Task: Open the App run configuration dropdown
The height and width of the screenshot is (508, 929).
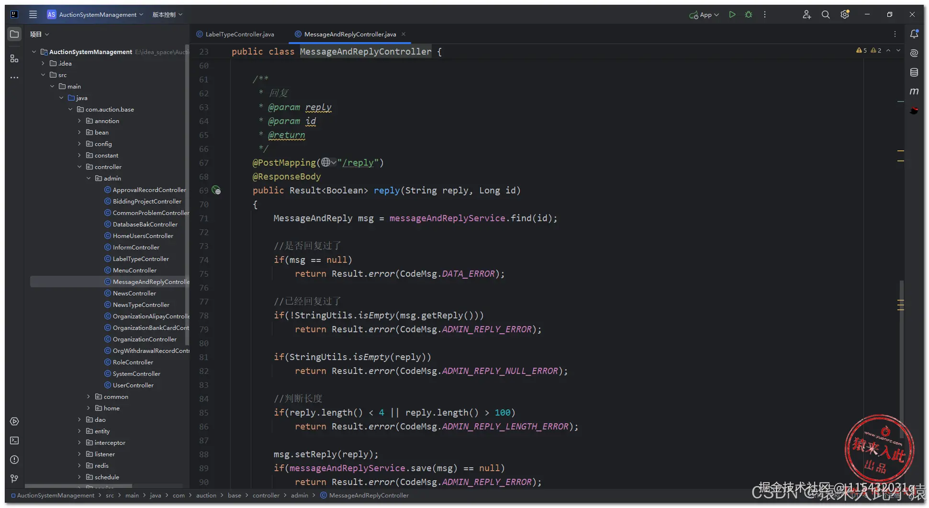Action: pos(704,15)
